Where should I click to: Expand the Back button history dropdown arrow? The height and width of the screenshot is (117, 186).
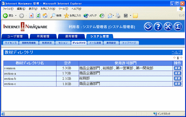16,16
